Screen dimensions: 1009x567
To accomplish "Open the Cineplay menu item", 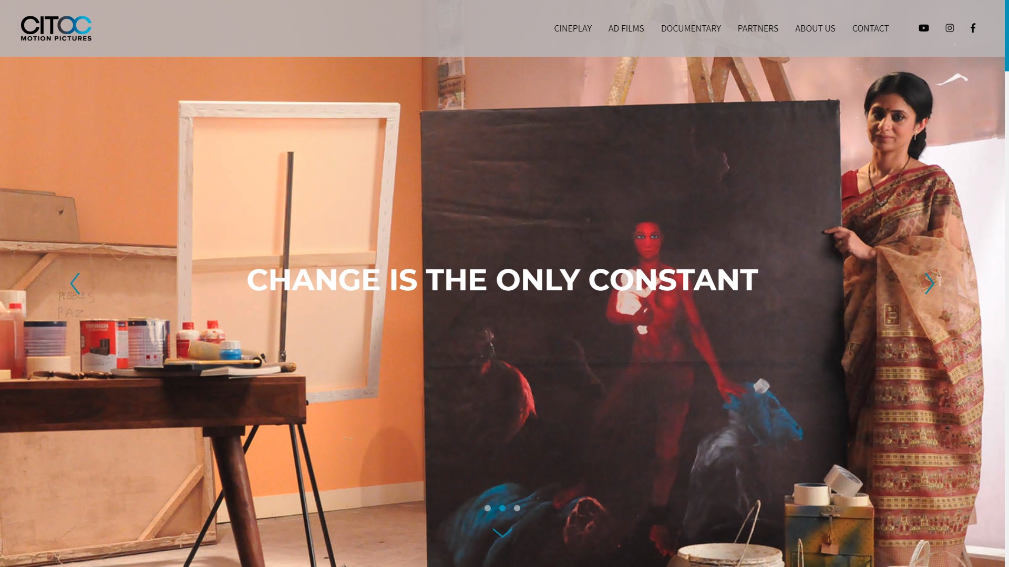I will click(573, 28).
